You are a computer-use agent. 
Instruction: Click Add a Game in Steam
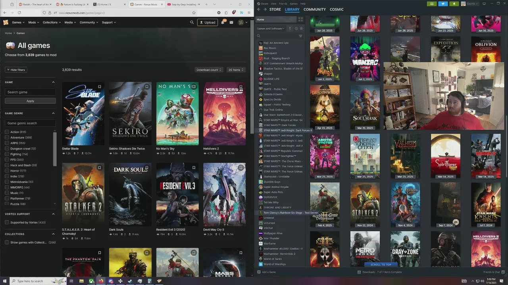coord(266,272)
